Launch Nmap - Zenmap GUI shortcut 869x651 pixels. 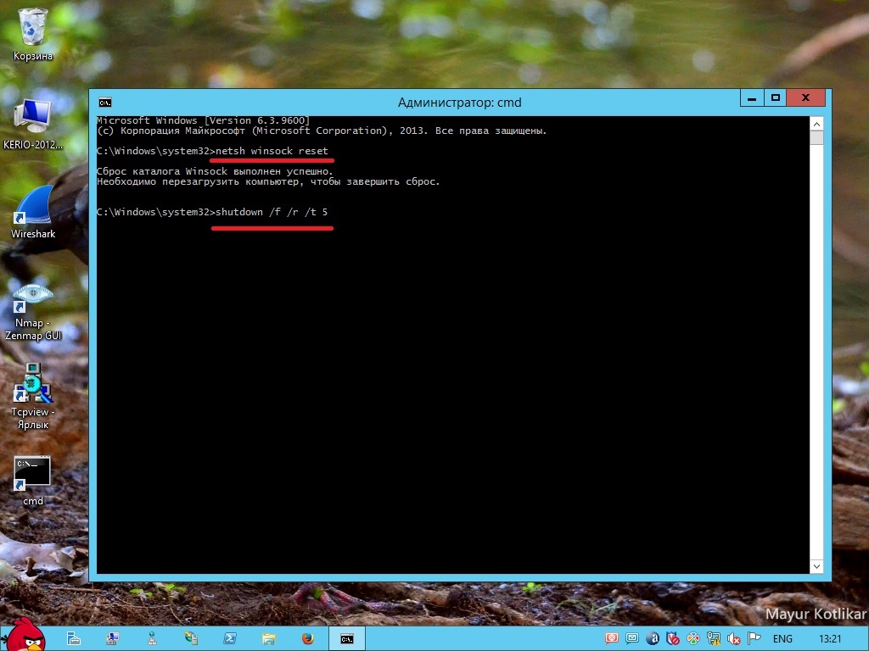[x=33, y=303]
